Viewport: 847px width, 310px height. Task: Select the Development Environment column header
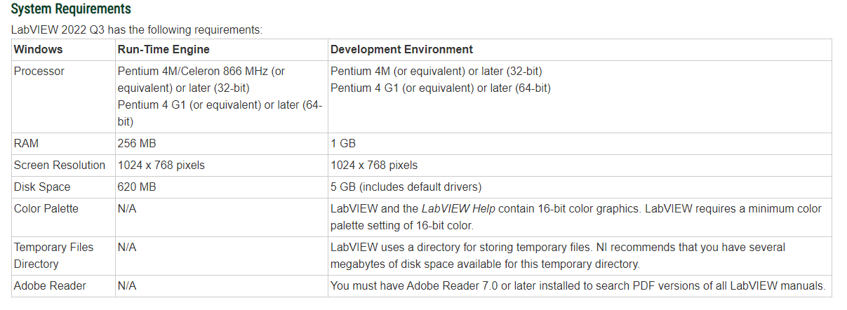click(x=401, y=49)
